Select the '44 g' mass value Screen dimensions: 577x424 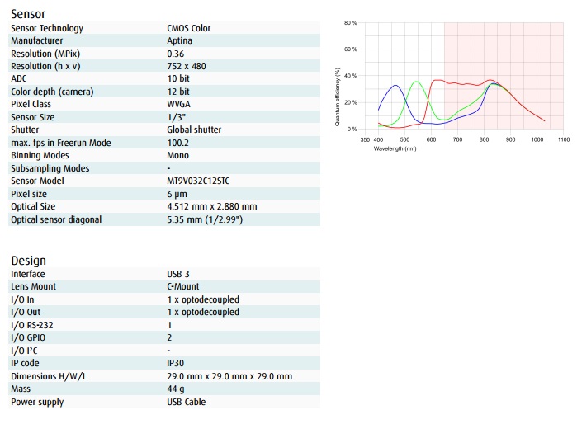tap(176, 389)
